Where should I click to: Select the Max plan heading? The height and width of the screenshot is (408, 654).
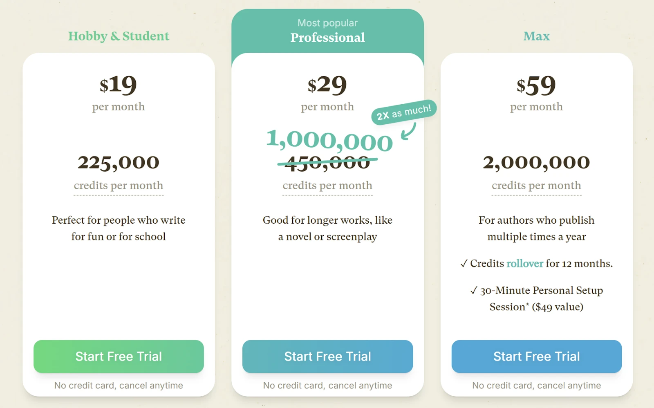pos(536,36)
